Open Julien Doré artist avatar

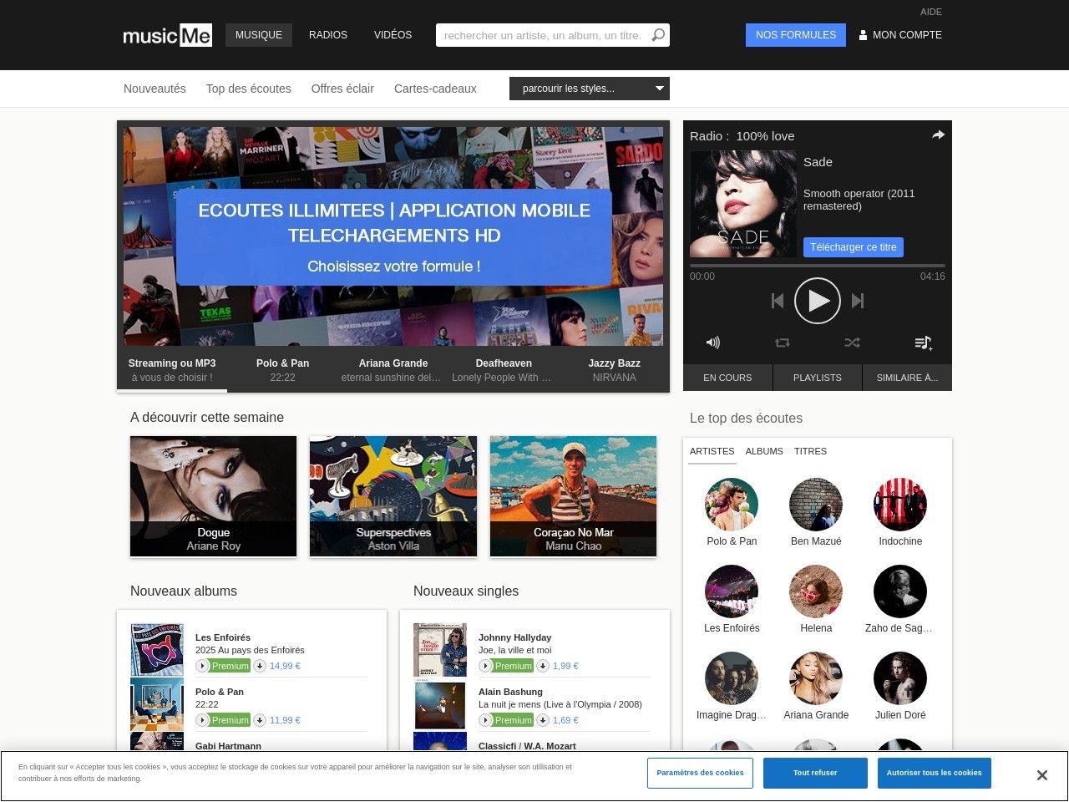(x=900, y=678)
